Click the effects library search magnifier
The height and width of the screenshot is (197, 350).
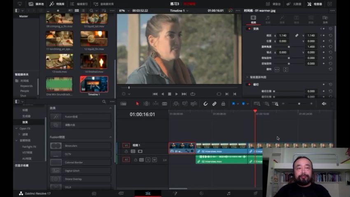[x=104, y=102]
